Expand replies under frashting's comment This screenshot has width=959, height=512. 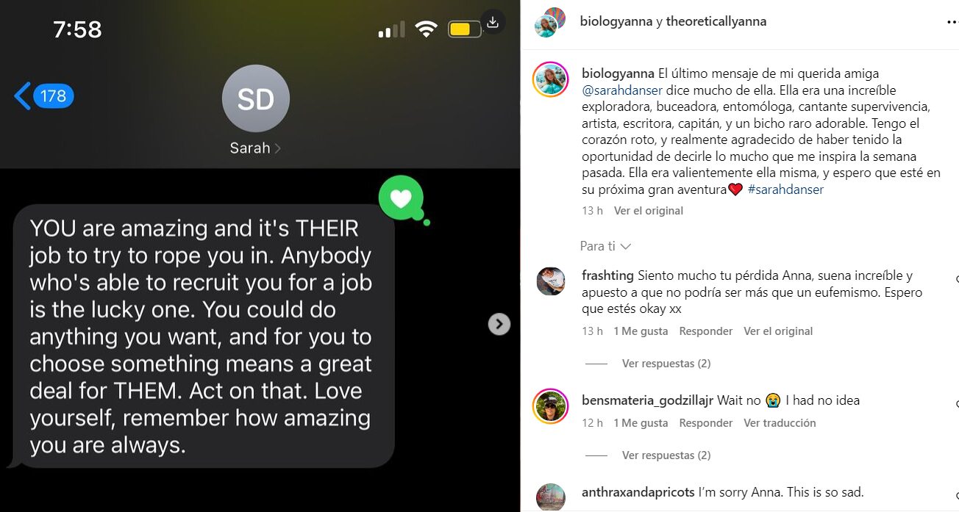click(666, 364)
